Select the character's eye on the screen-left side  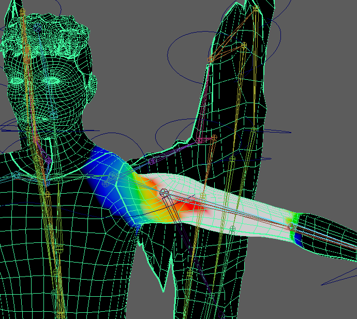pyautogui.click(x=17, y=81)
